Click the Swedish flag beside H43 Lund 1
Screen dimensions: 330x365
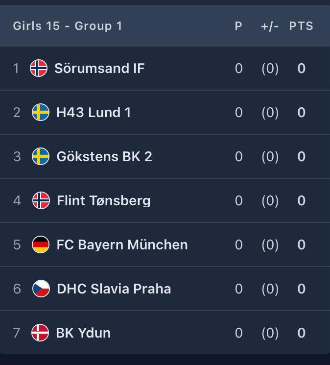pos(41,112)
